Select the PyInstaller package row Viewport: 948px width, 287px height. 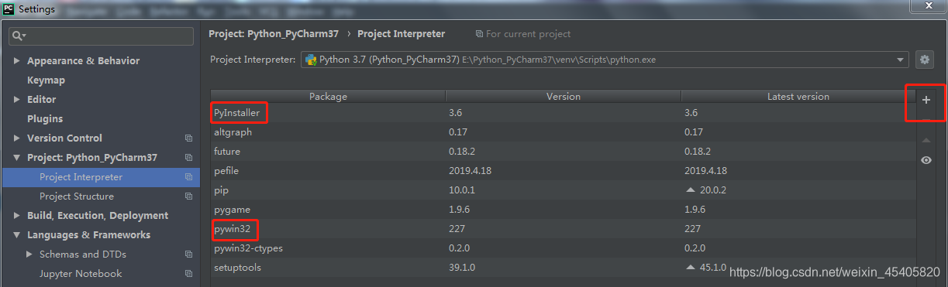[563, 113]
